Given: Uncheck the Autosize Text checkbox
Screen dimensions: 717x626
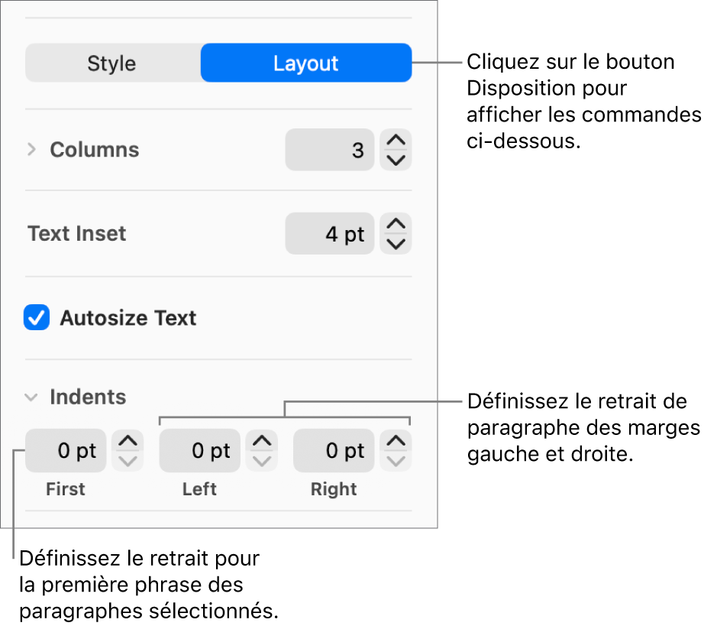Looking at the screenshot, I should (x=36, y=317).
